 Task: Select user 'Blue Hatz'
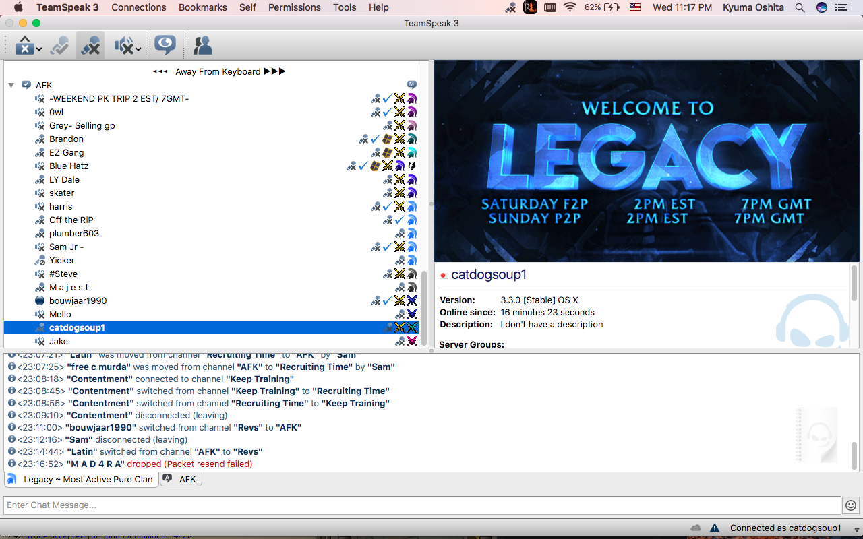point(69,166)
